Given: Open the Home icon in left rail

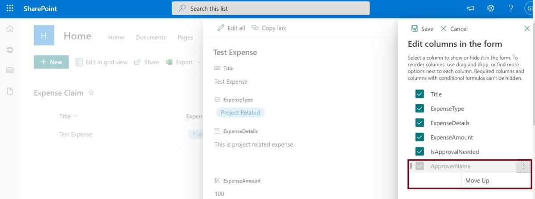Looking at the screenshot, I should coord(10,29).
